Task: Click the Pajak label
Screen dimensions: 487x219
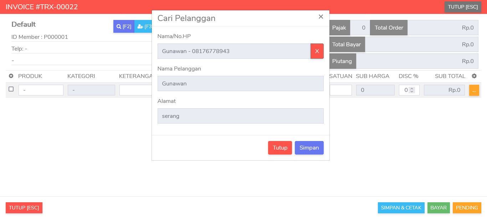Action: tap(339, 28)
